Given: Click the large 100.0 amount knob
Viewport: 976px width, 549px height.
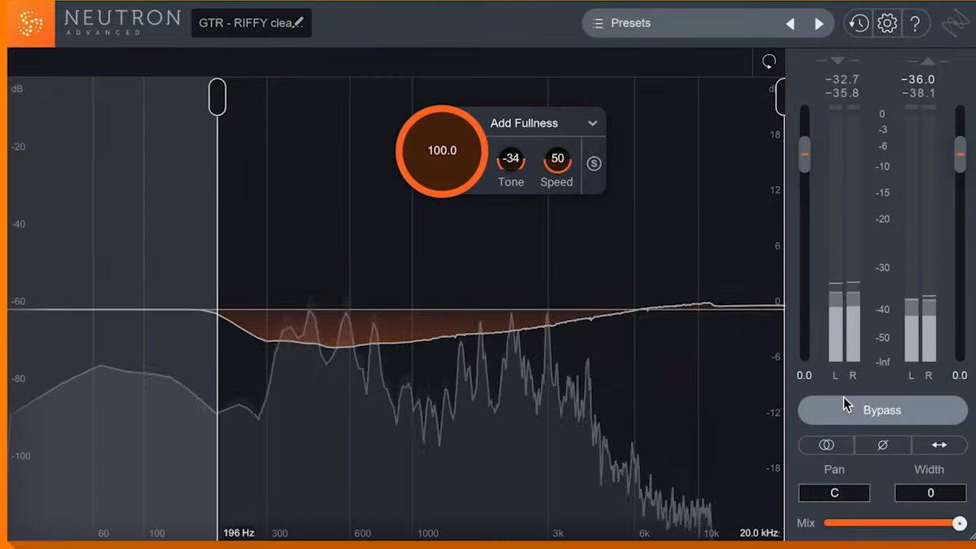Looking at the screenshot, I should point(442,151).
